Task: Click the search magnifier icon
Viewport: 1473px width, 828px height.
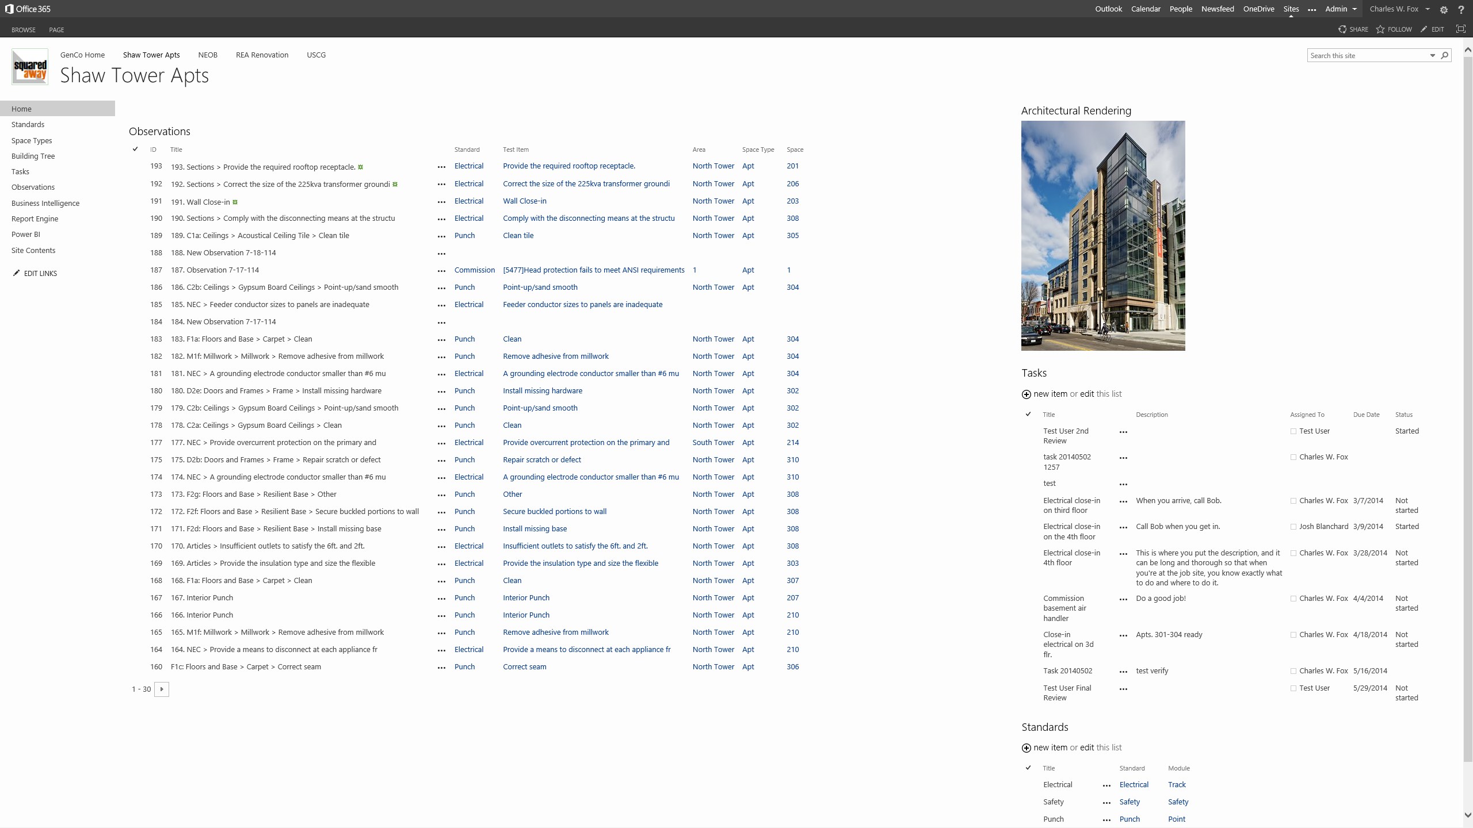Action: [1444, 56]
